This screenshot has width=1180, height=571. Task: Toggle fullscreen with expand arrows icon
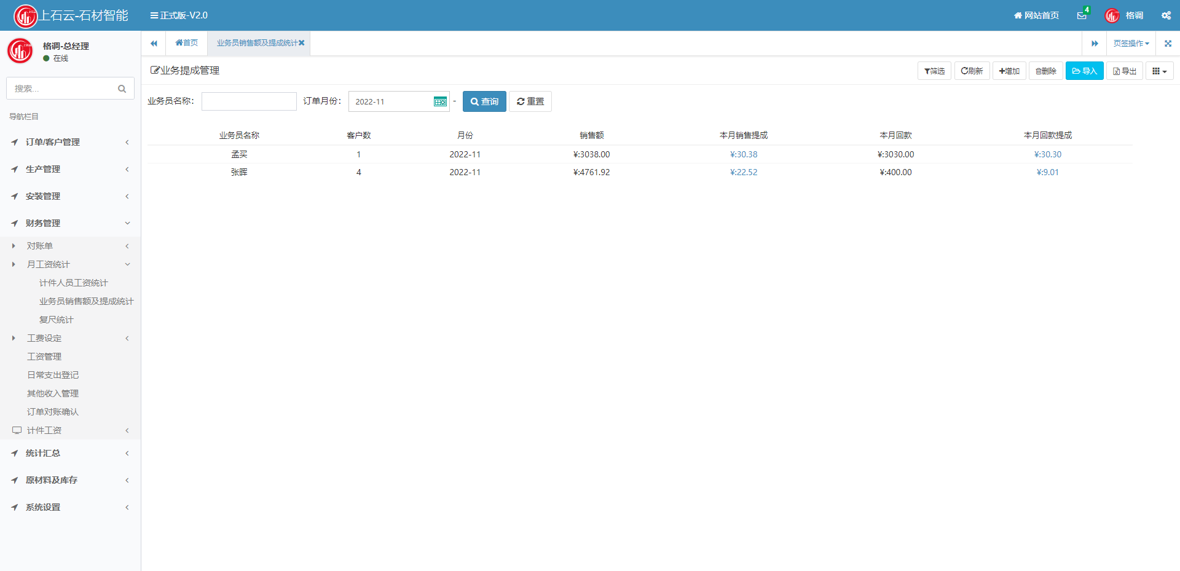1168,44
